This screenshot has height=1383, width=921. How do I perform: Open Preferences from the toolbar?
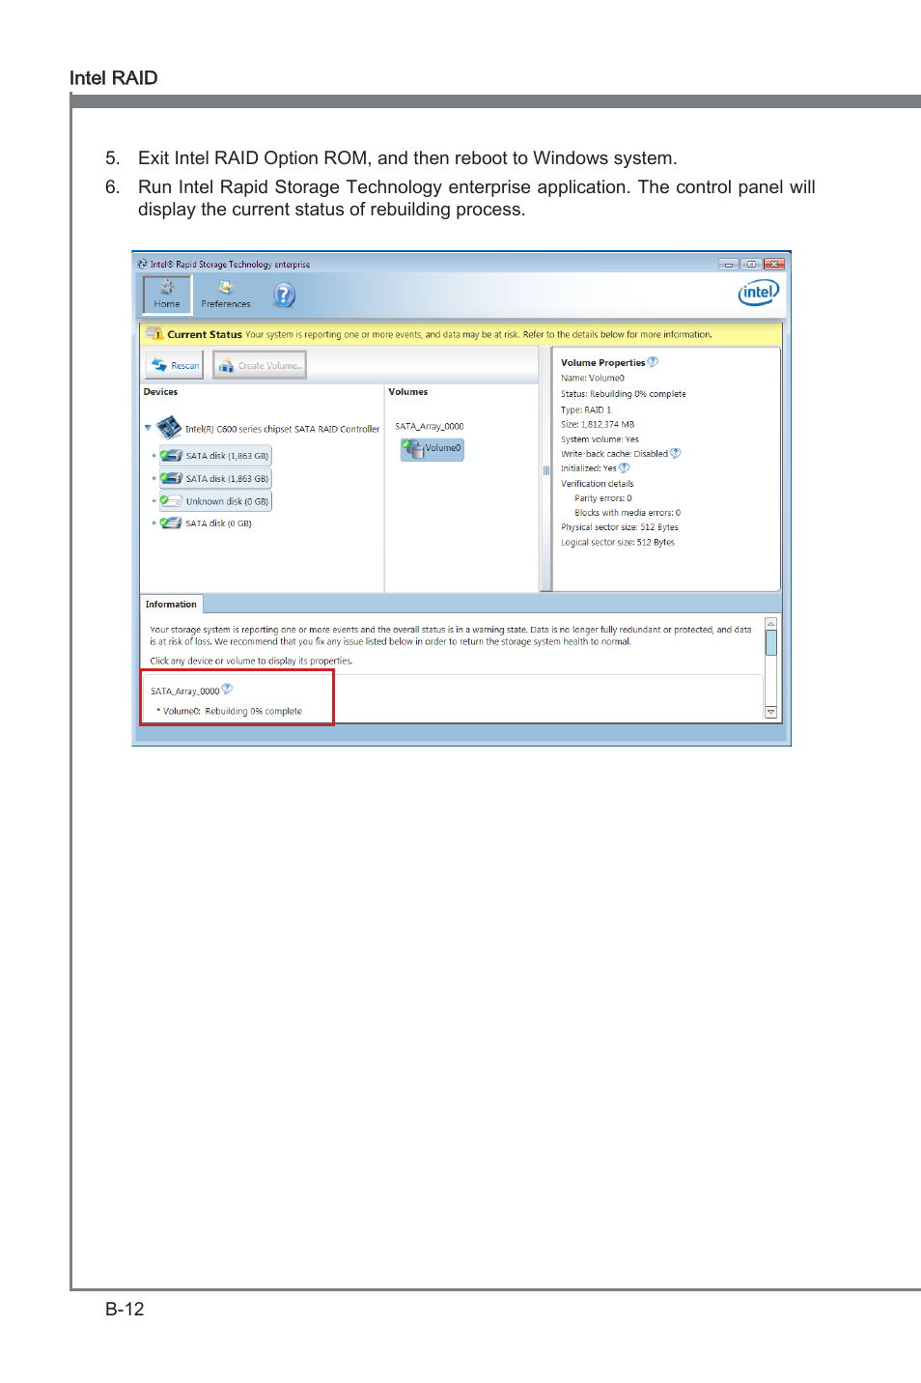pos(225,294)
